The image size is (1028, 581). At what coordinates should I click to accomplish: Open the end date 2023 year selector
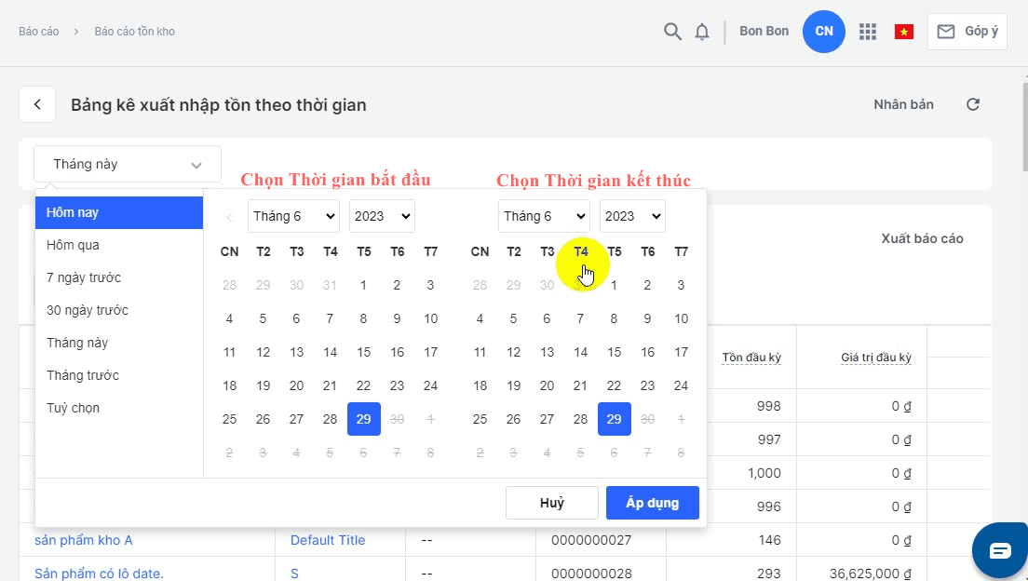(x=632, y=216)
